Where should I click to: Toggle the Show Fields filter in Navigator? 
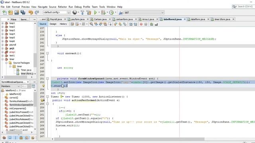10,138
